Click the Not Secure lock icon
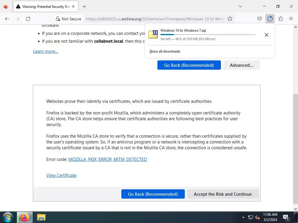 (x=58, y=19)
